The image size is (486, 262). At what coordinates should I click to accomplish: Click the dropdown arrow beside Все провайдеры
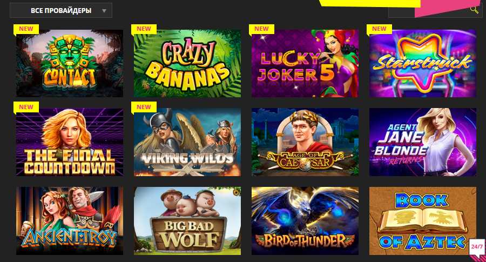point(104,11)
